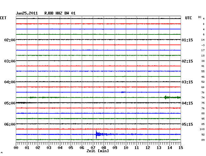The image size is (206, 156).
Task: Click the "DC" column header
Action: click(x=200, y=17)
